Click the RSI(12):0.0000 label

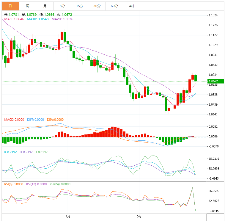[x=37, y=184]
